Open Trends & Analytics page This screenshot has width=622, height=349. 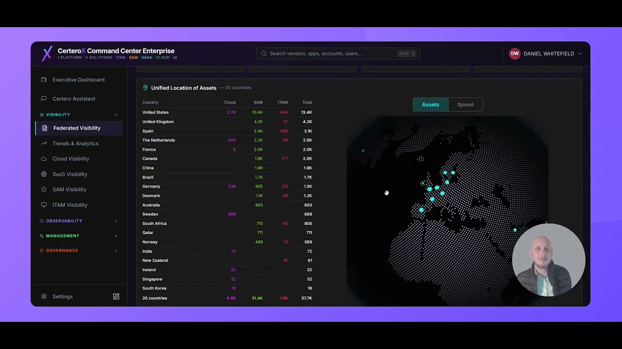point(79,143)
